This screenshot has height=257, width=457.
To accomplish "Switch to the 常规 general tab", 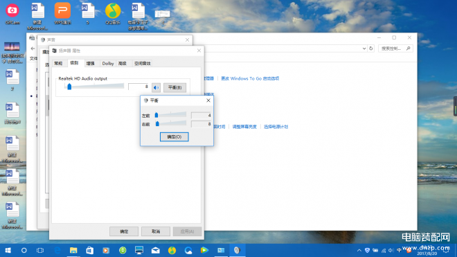I will [58, 63].
